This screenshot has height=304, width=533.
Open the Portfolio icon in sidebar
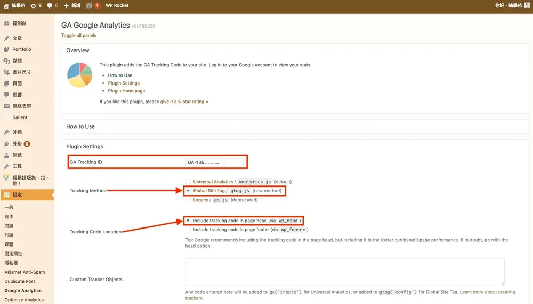(x=6, y=49)
